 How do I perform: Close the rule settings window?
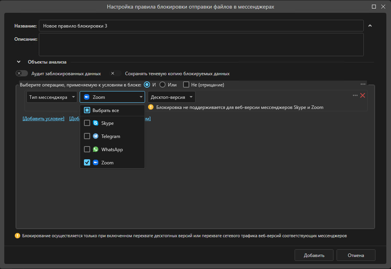(x=383, y=7)
